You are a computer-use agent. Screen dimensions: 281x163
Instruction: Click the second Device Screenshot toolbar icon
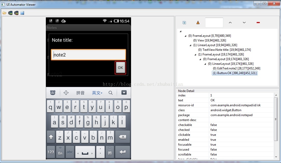click(x=16, y=13)
